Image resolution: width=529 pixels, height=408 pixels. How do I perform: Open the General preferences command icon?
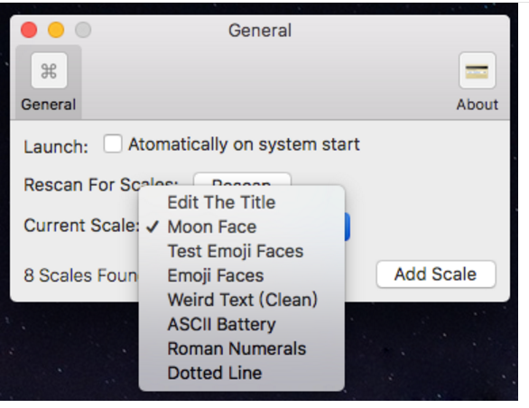(x=50, y=70)
